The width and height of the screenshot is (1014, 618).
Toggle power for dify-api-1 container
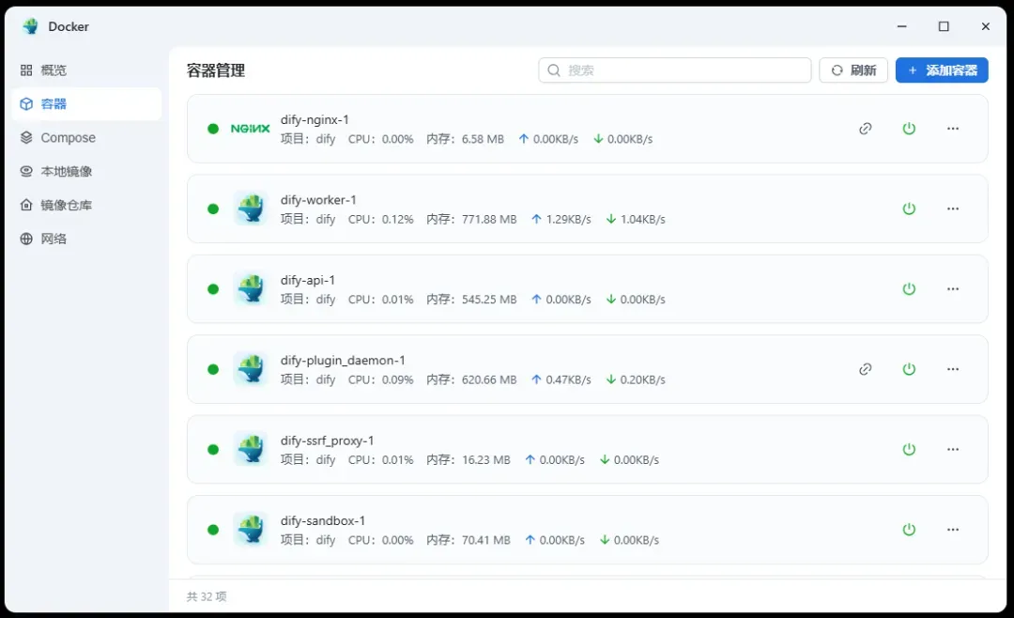coord(909,288)
